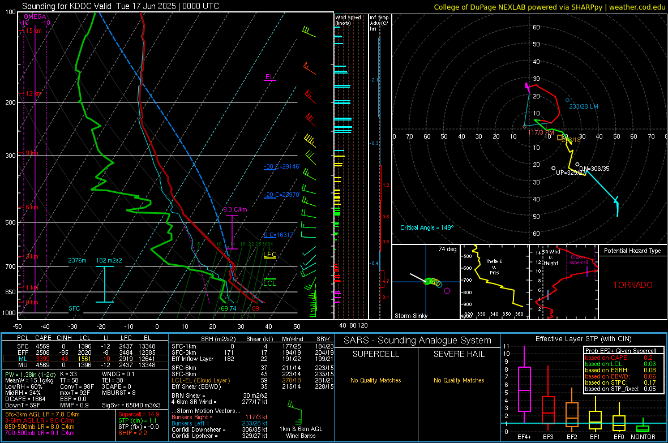Click the 0 C=16317' freezing level label
The height and width of the screenshot is (443, 668).
tap(279, 235)
